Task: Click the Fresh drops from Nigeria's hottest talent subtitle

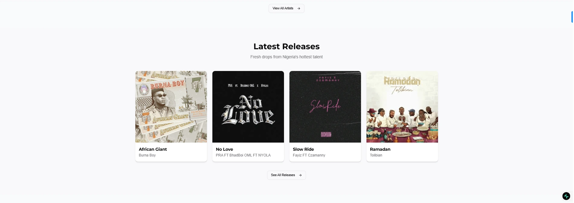Action: (x=286, y=57)
